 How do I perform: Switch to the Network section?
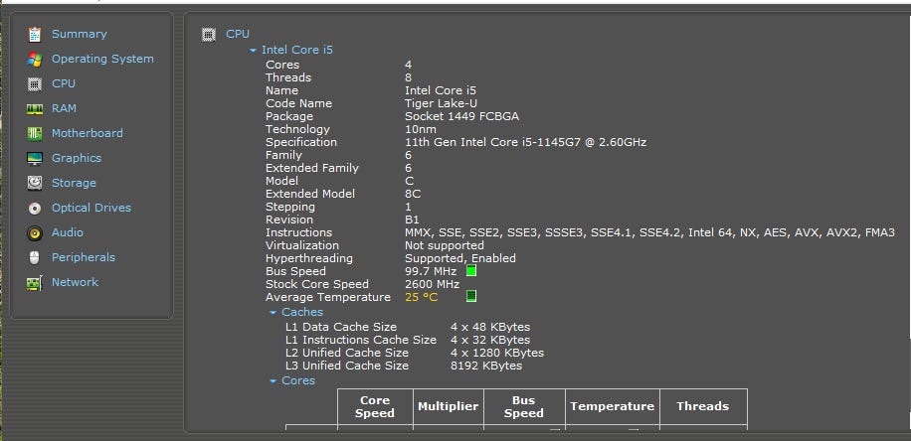point(75,282)
